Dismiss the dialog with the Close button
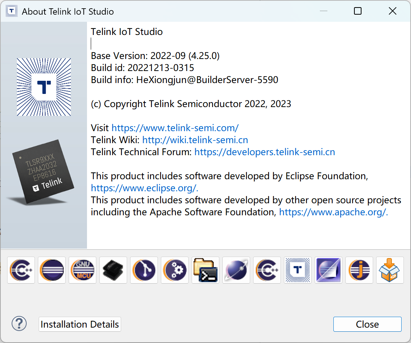This screenshot has height=343, width=411. pos(367,324)
